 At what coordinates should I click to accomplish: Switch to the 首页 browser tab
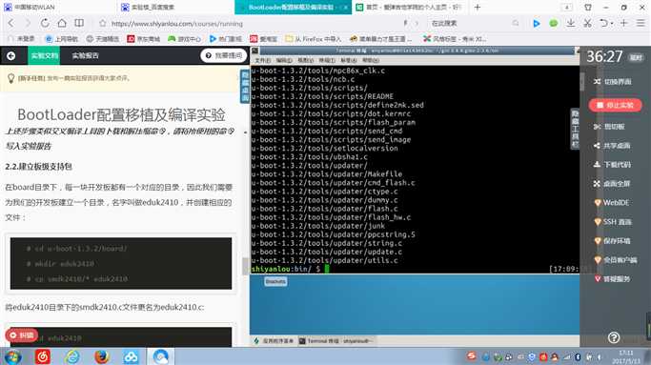[410, 7]
